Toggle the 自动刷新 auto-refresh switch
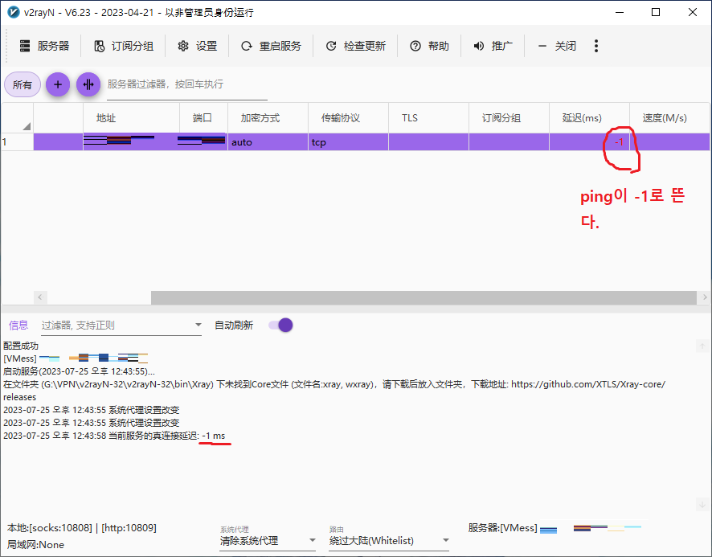Viewport: 712px width, 557px height. pos(280,325)
